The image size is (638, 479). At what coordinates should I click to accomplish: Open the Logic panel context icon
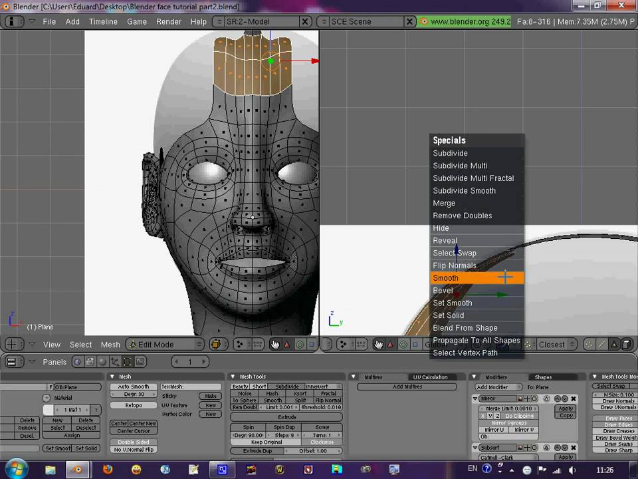click(77, 362)
